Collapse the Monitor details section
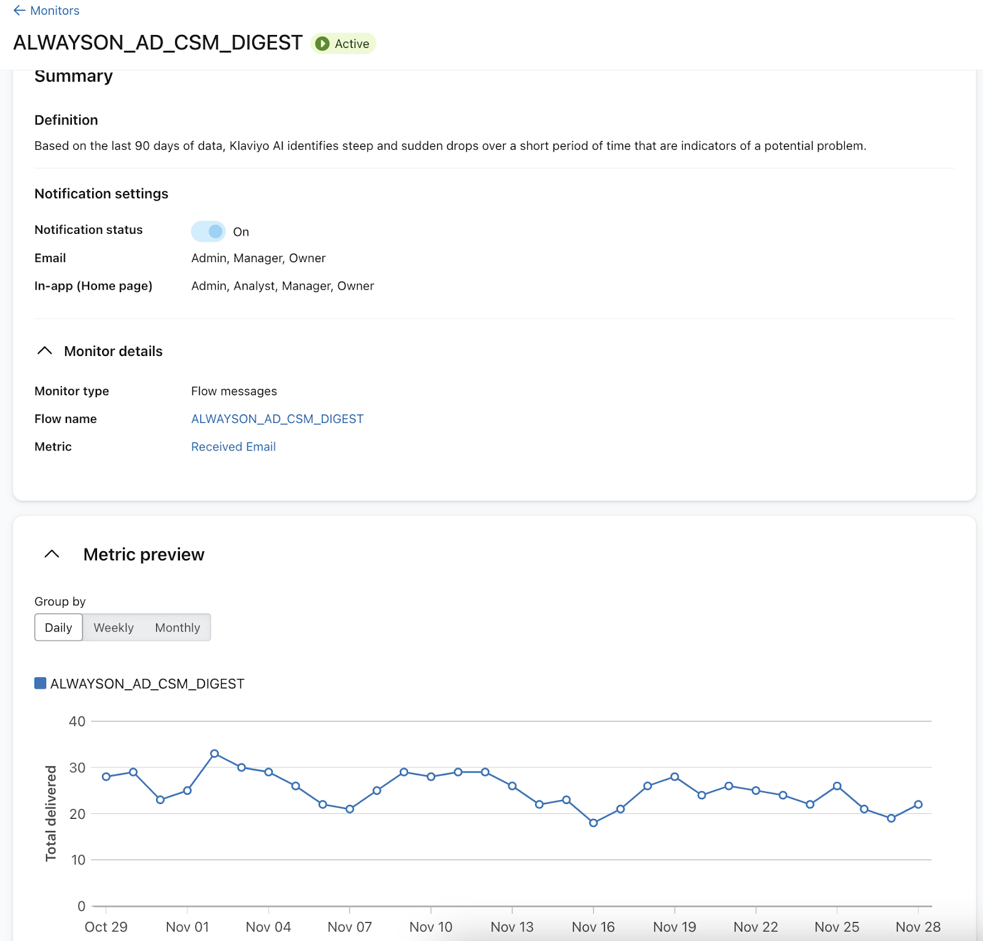Screen dimensions: 983x941 (45, 351)
